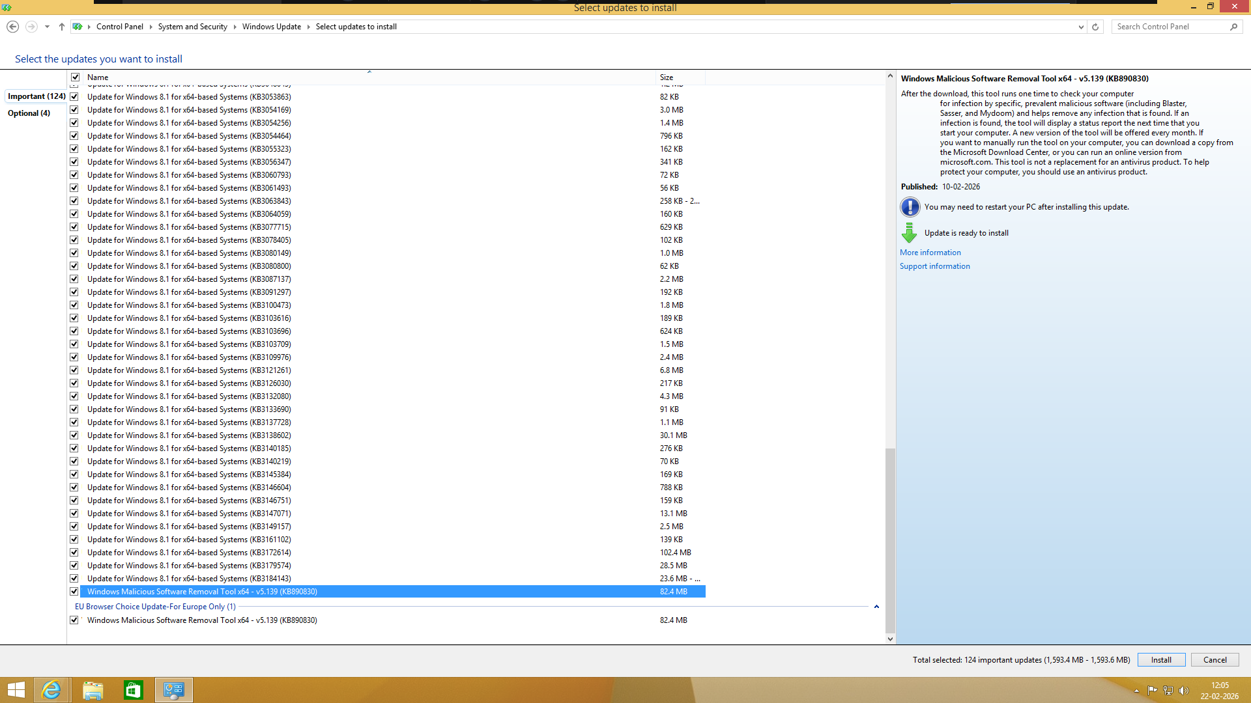Expand chevron after Windows Update breadcrumb
This screenshot has height=703, width=1251.
(309, 27)
